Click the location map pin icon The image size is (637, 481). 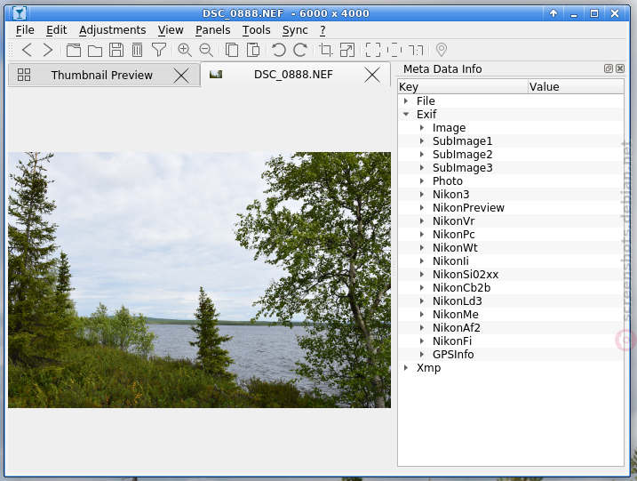click(x=442, y=50)
